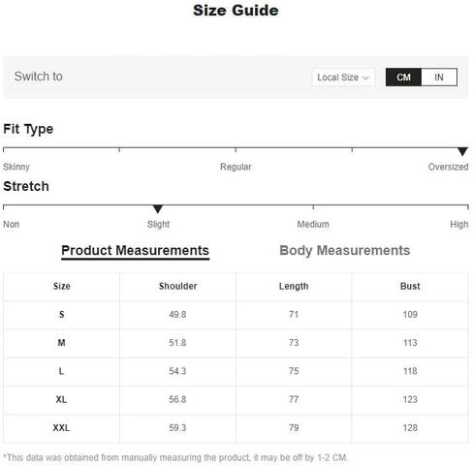Click the Oversized fit type marker
The image size is (473, 466).
coord(462,151)
